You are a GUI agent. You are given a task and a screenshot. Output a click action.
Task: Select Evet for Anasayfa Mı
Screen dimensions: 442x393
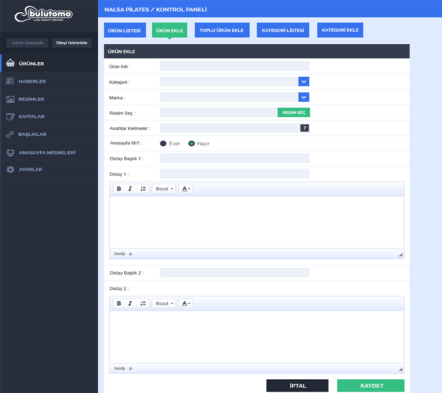tap(163, 143)
